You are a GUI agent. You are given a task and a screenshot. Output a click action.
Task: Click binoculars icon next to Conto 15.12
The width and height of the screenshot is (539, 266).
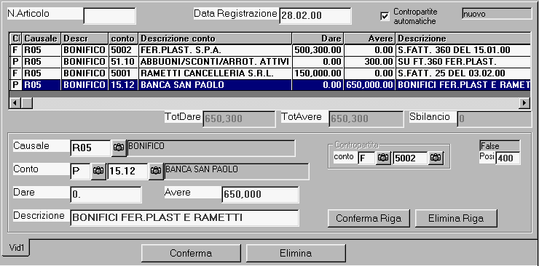[x=156, y=171]
